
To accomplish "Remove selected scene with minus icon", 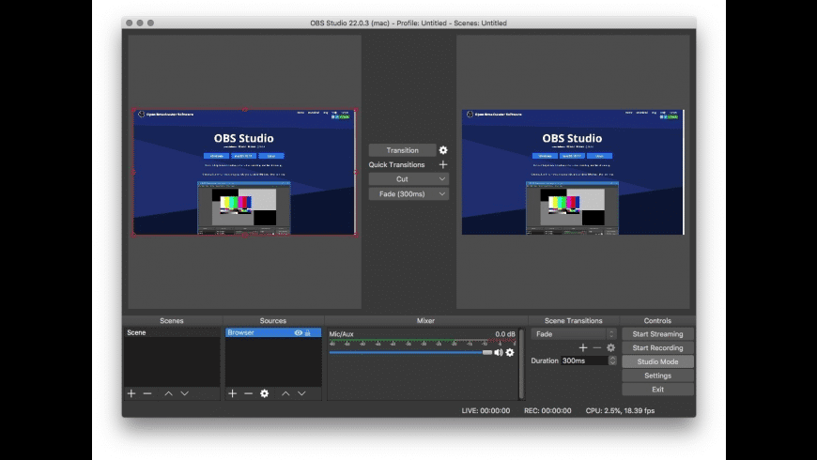I will pyautogui.click(x=147, y=393).
